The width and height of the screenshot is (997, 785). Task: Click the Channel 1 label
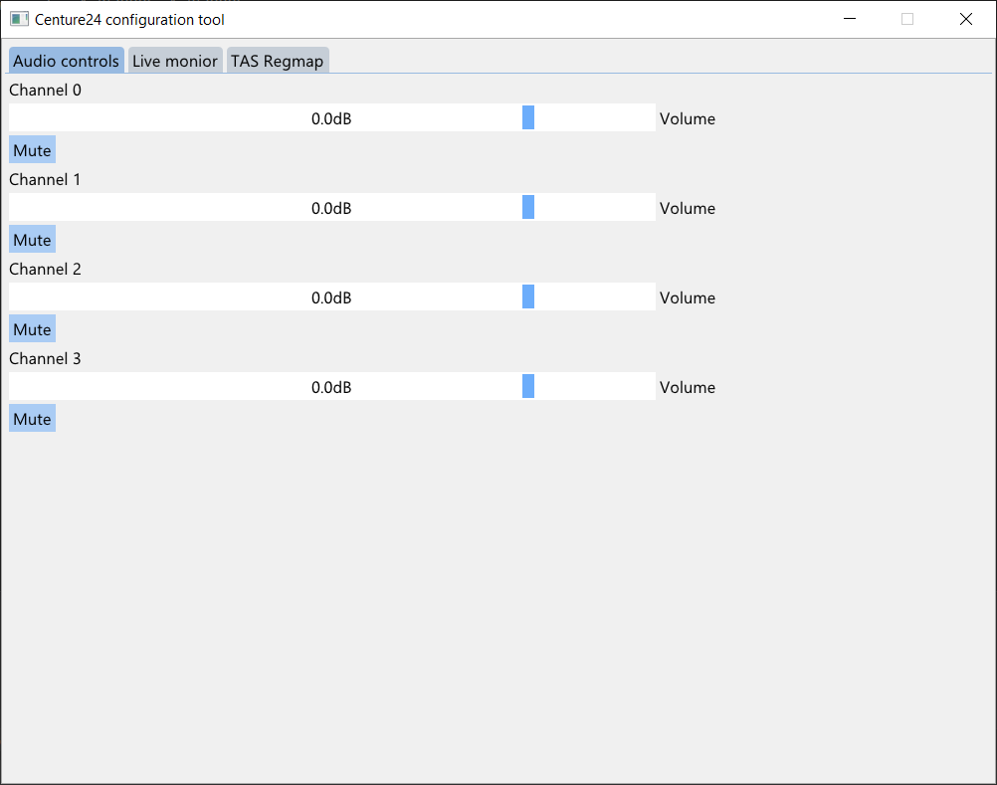[45, 180]
